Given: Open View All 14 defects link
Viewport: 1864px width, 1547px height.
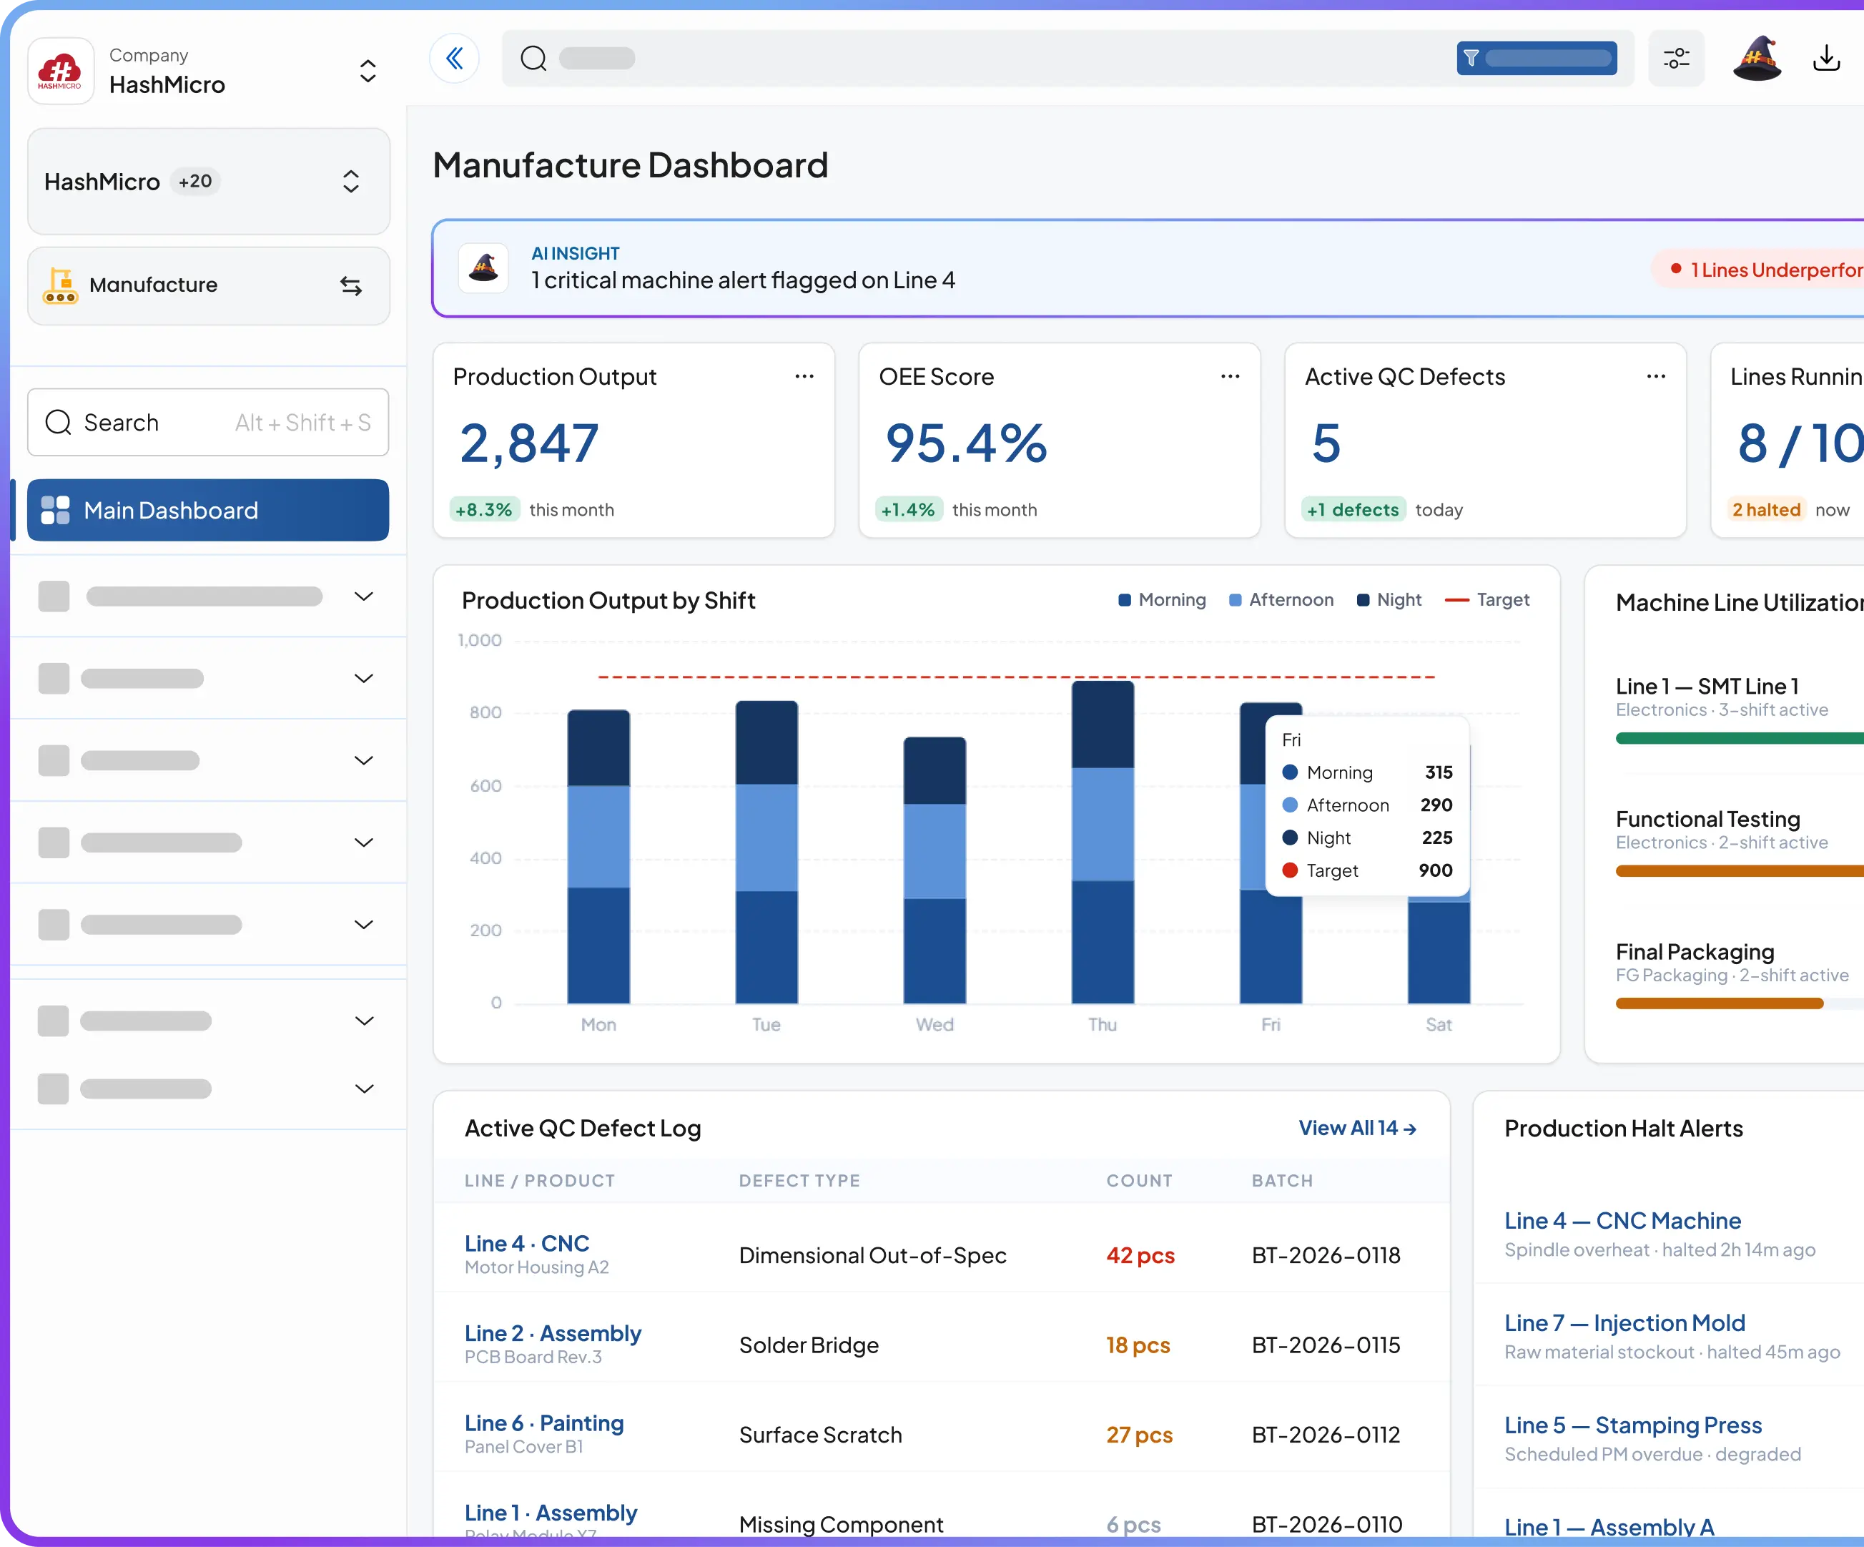Looking at the screenshot, I should tap(1357, 1128).
